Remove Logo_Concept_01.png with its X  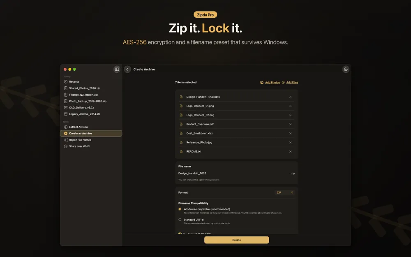291,106
